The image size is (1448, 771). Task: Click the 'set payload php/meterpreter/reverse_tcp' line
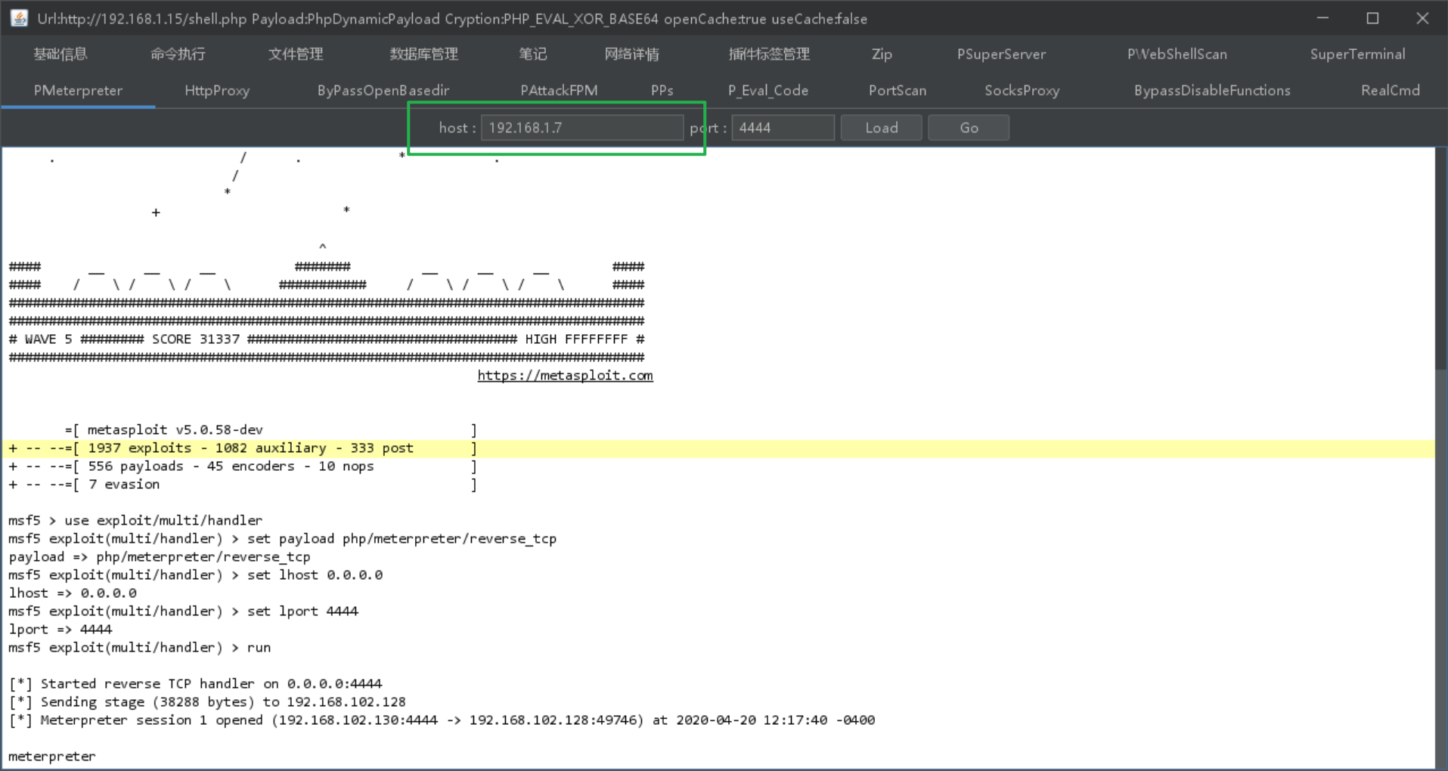[x=282, y=539]
